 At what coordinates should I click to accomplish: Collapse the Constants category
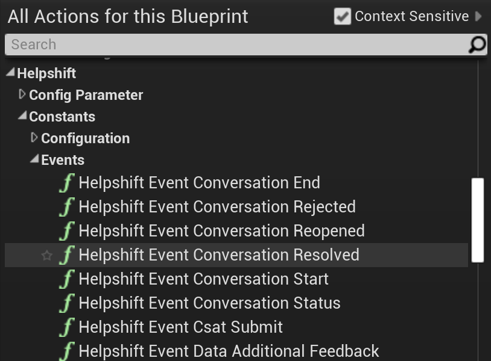coord(22,116)
